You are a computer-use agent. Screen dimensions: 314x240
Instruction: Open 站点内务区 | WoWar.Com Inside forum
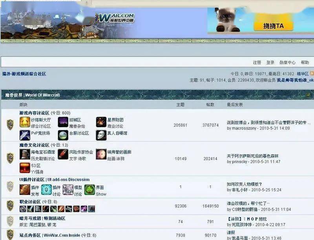50,235
